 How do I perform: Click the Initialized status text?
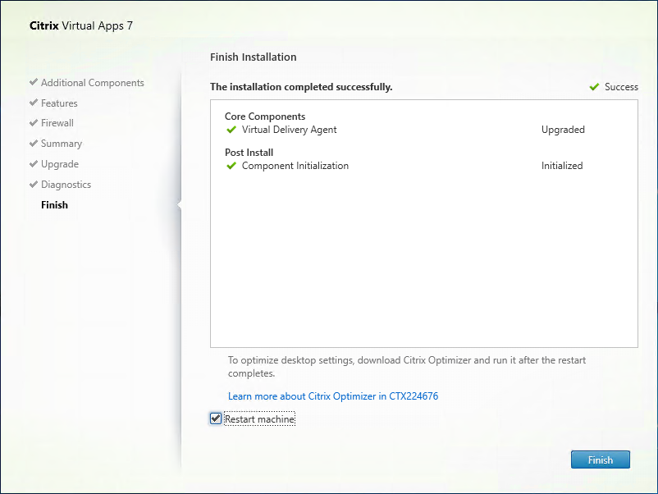click(x=562, y=166)
